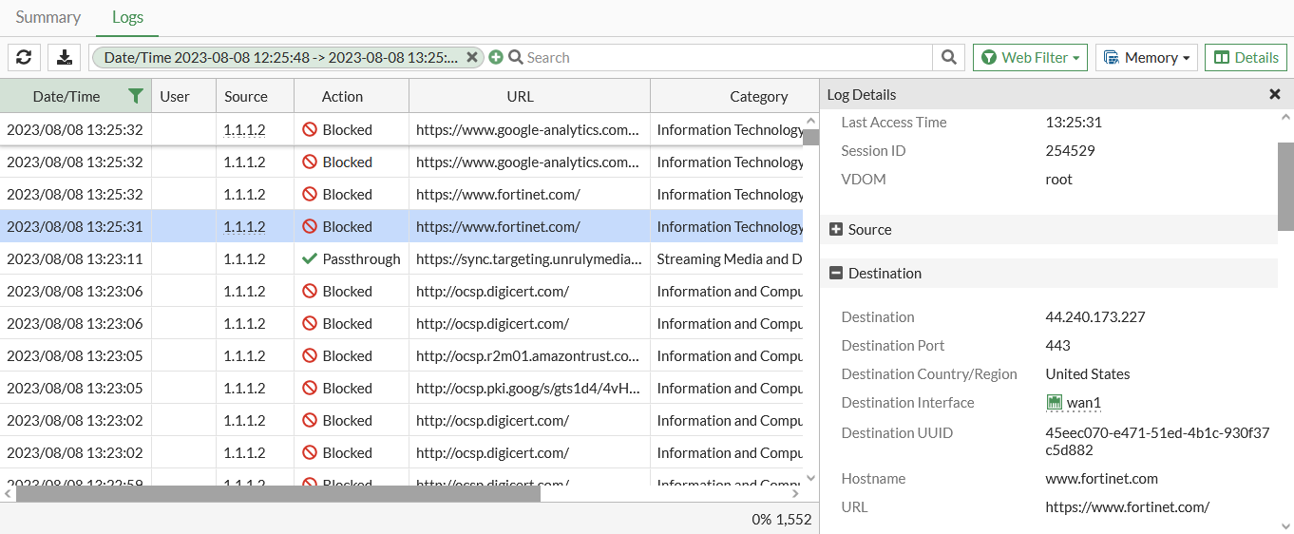Image resolution: width=1294 pixels, height=534 pixels.
Task: Select the Logs tab
Action: coord(127,17)
